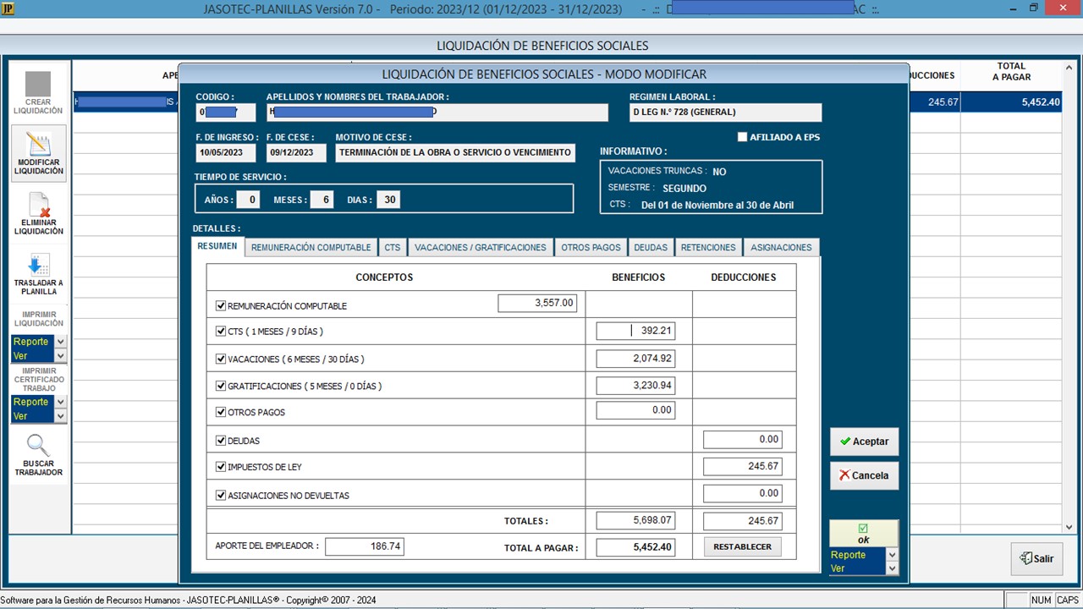
Task: Click the JP application icon in title bar
Action: coord(9,8)
